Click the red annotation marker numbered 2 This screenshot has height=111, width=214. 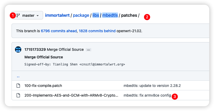tap(147, 17)
